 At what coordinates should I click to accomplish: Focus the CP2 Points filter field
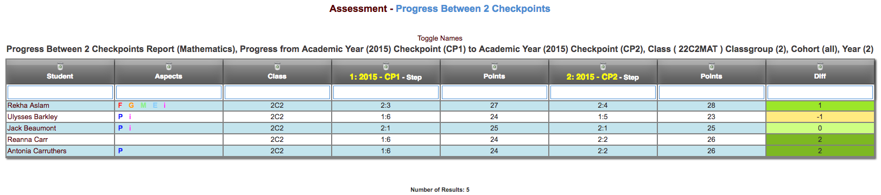pos(712,92)
